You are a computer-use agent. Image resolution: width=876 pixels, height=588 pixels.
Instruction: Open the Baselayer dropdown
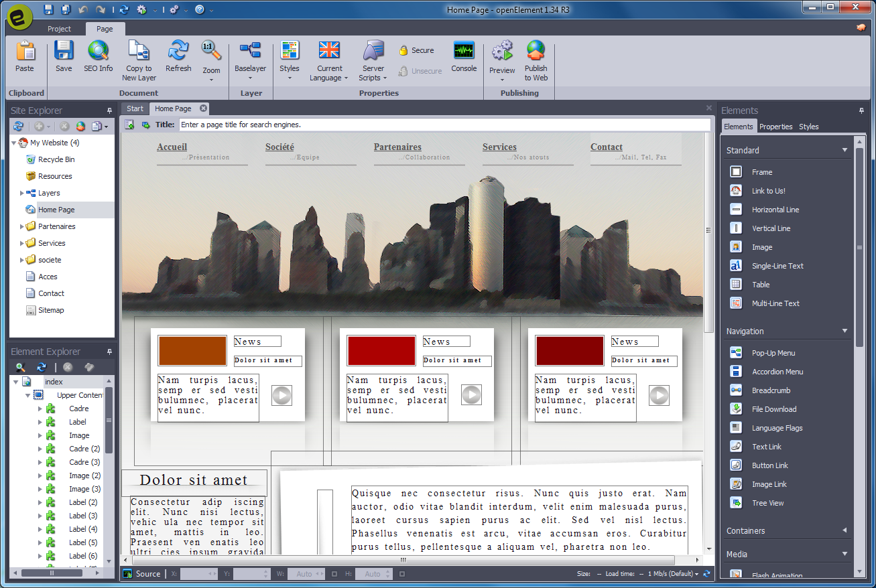coord(250,78)
